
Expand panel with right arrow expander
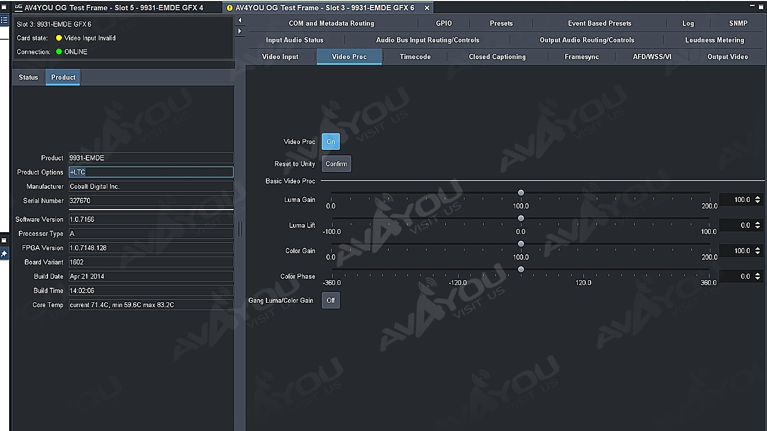[240, 31]
